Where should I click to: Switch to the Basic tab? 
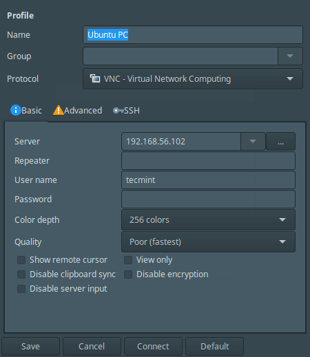[26, 110]
